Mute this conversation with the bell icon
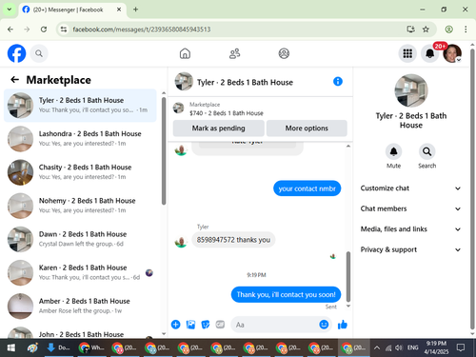This screenshot has width=476, height=357. [x=393, y=151]
